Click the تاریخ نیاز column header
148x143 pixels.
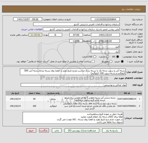click(15, 93)
